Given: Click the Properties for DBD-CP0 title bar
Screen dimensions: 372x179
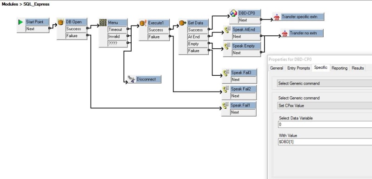Looking at the screenshot, I should 320,59.
